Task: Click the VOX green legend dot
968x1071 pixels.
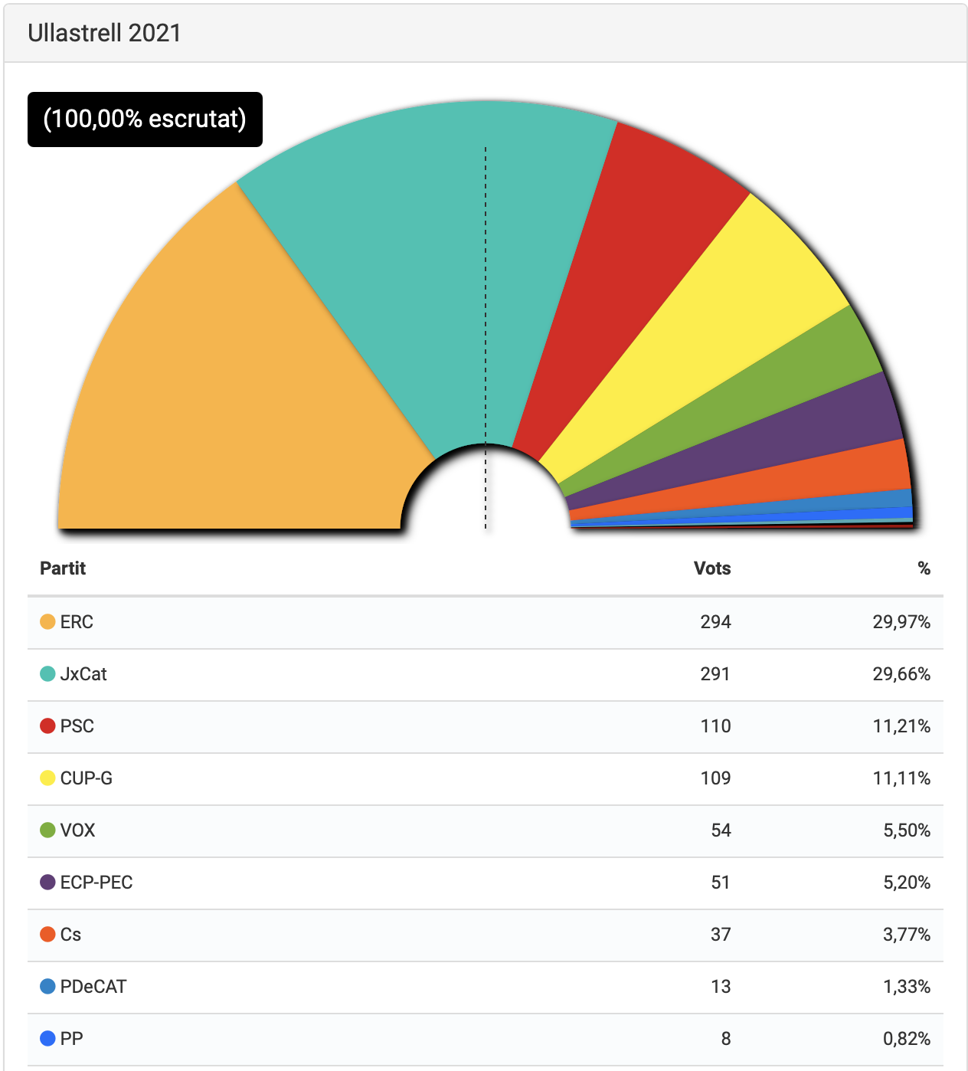Action: [47, 830]
